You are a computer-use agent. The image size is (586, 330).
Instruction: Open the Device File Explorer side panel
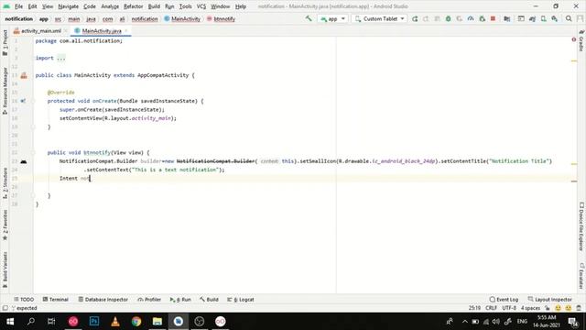[581, 226]
